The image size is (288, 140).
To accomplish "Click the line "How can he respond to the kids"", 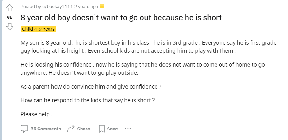I will 88,100.
